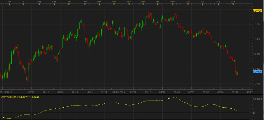Click the 10/14 date label

pos(75,92)
